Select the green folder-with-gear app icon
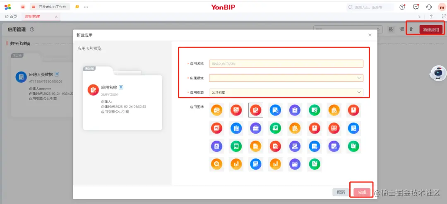Viewport: 447px width, 204px height. coord(315,110)
